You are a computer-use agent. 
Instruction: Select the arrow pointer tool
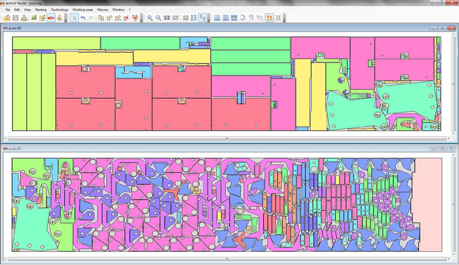click(75, 18)
